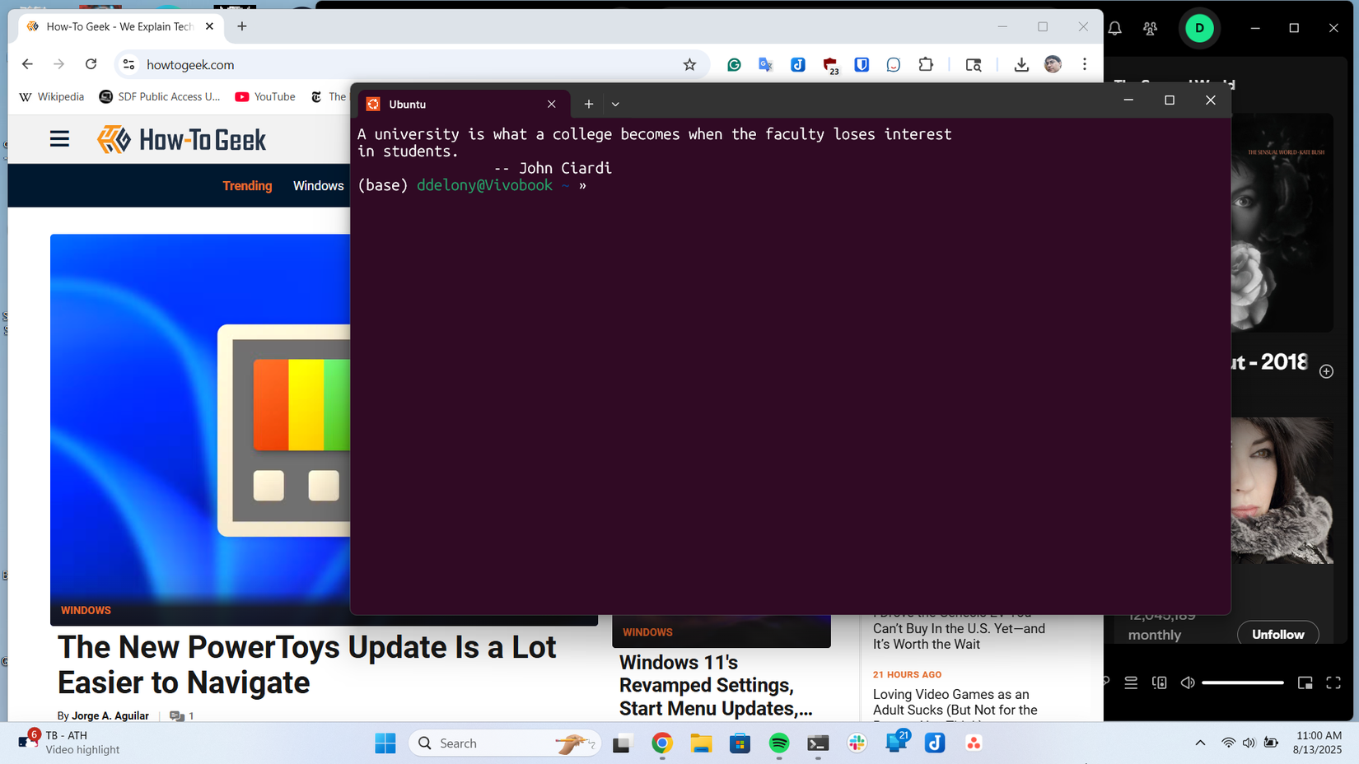Open the Grammarly extension
This screenshot has height=764, width=1359.
tap(734, 64)
